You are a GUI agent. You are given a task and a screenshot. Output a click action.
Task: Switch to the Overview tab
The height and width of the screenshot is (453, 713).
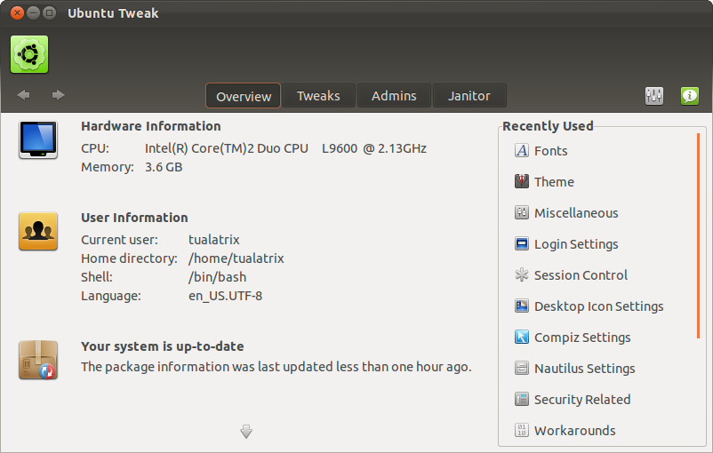tap(244, 96)
